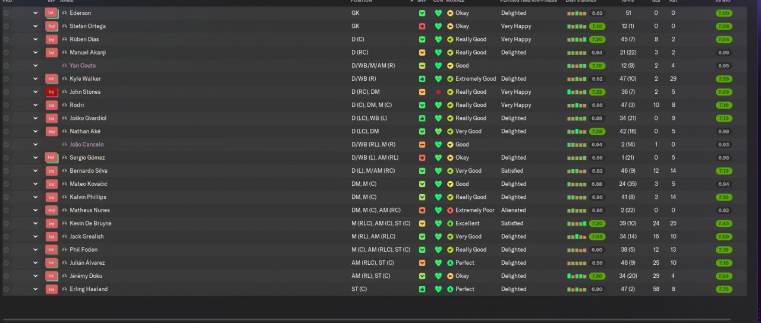Click Haaland's 58 goals value
Image resolution: width=761 pixels, height=323 pixels.
point(656,289)
